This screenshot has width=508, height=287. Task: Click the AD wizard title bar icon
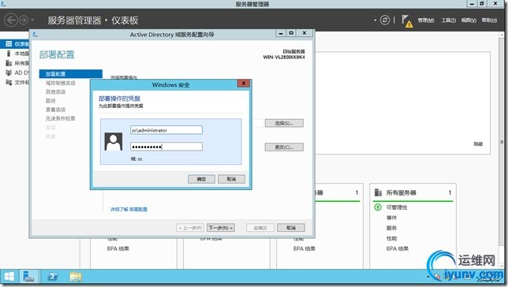point(35,34)
